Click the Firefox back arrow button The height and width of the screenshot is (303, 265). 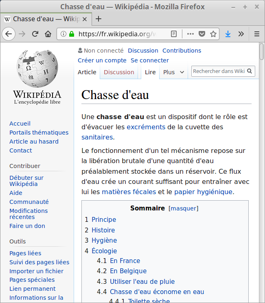coord(8,34)
